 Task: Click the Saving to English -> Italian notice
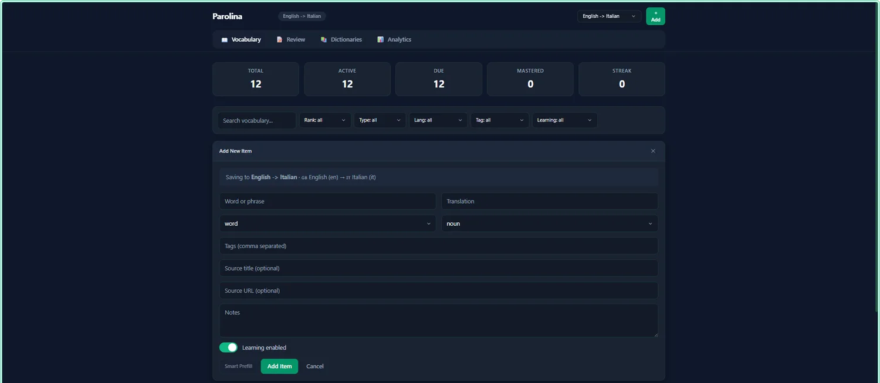[439, 177]
